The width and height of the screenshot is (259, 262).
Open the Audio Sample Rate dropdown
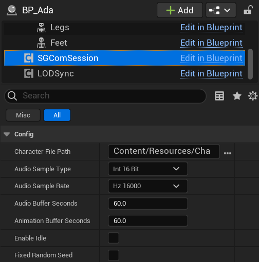pyautogui.click(x=148, y=186)
